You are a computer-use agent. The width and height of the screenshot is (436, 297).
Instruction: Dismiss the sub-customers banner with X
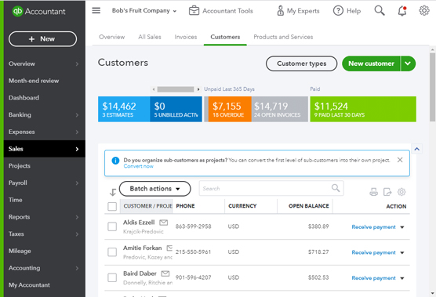pos(400,160)
